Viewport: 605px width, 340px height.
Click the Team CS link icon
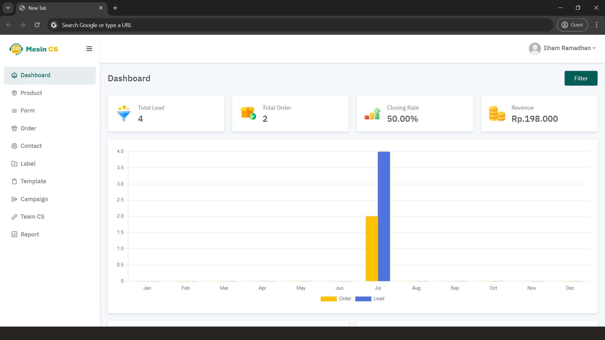pos(14,217)
